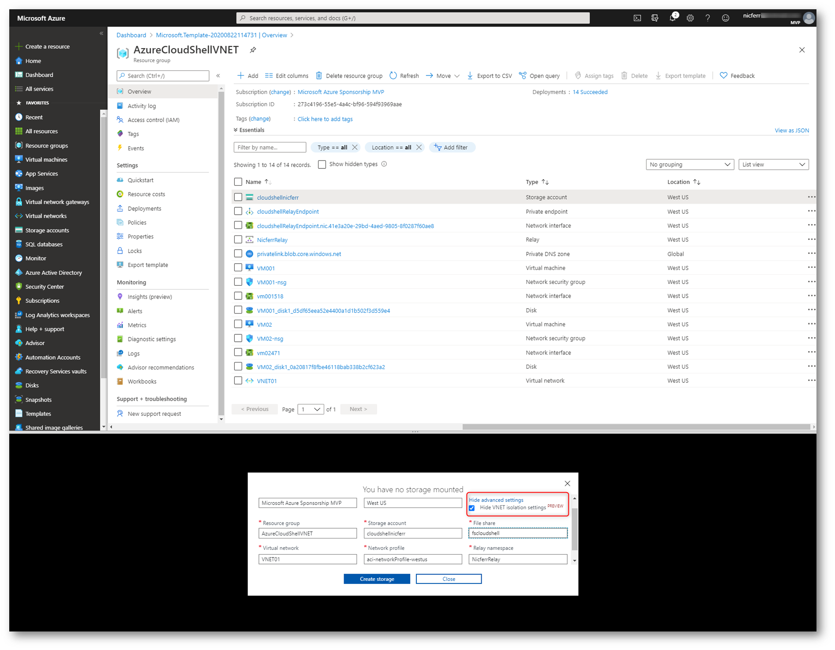Open the cloudshellRelayEndpoint resource link
This screenshot has height=650, width=835.
(x=288, y=212)
